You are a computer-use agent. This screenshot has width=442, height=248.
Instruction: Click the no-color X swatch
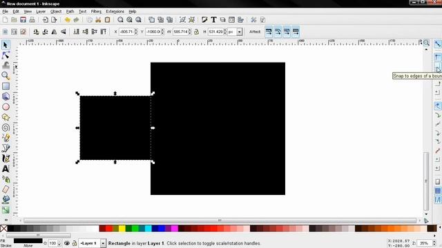coord(3,228)
